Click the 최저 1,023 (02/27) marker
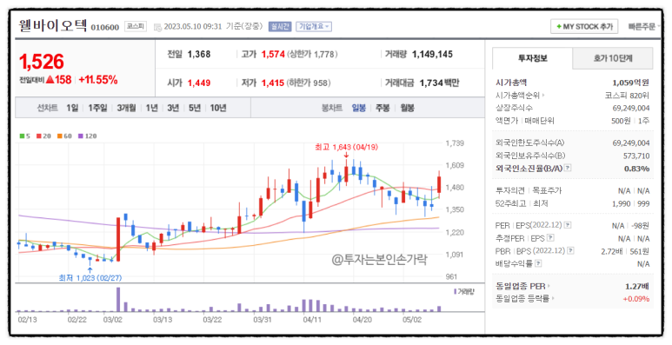Image resolution: width=672 pixels, height=345 pixels. tap(90, 278)
